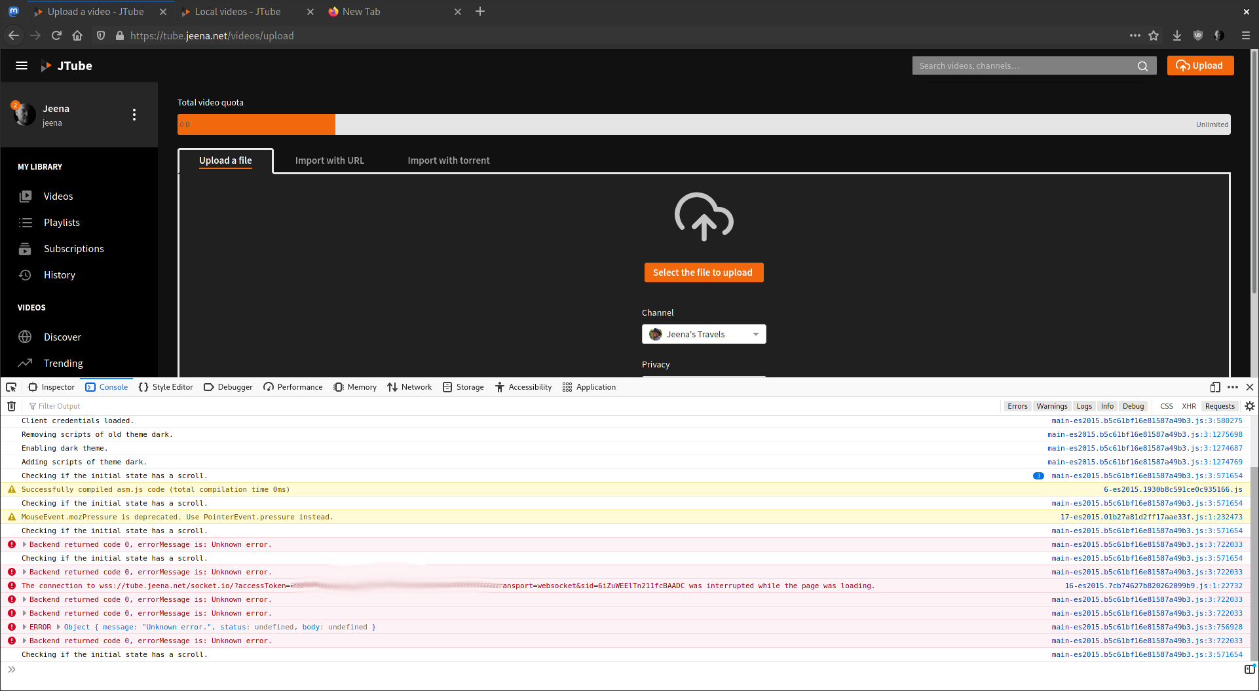The height and width of the screenshot is (691, 1259).
Task: Open the Discover section
Action: 62,337
